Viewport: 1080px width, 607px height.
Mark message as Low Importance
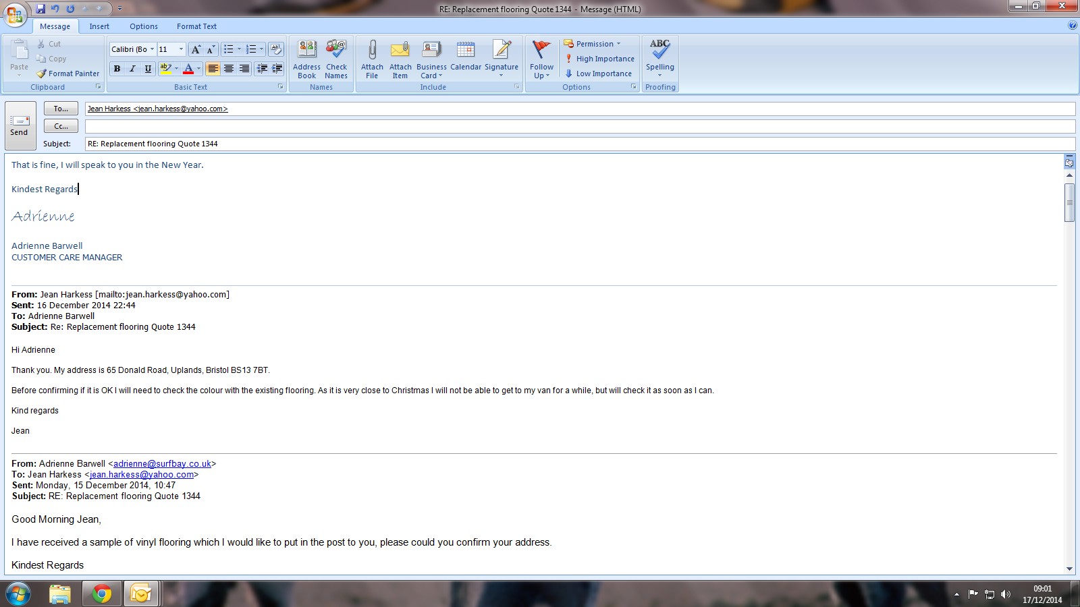[x=599, y=74]
